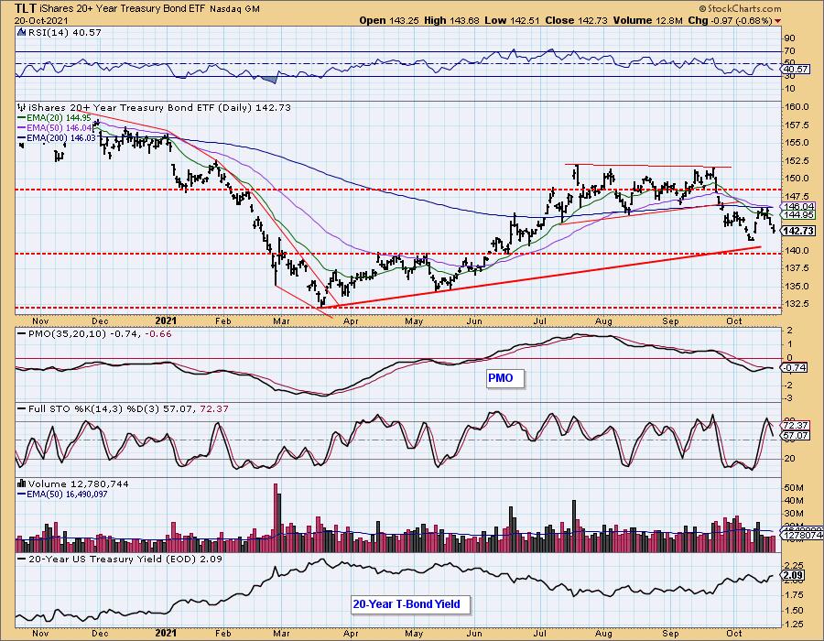The width and height of the screenshot is (824, 641).
Task: Click the candlestick icon before the price legend
Action: click(x=22, y=107)
